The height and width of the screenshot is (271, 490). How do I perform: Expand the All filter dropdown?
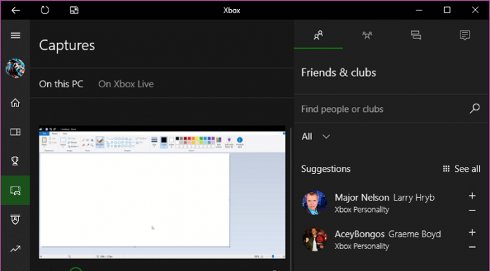click(x=315, y=137)
